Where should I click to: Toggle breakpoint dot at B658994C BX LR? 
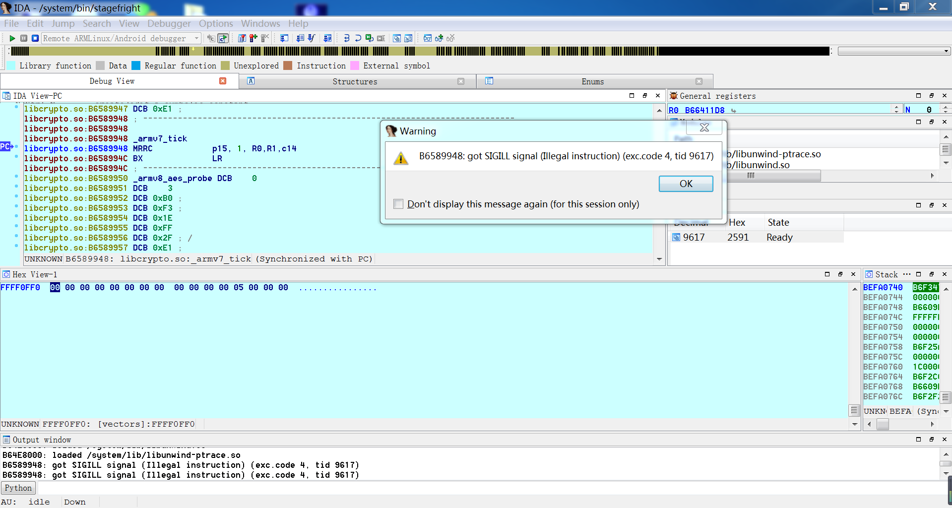tap(16, 157)
